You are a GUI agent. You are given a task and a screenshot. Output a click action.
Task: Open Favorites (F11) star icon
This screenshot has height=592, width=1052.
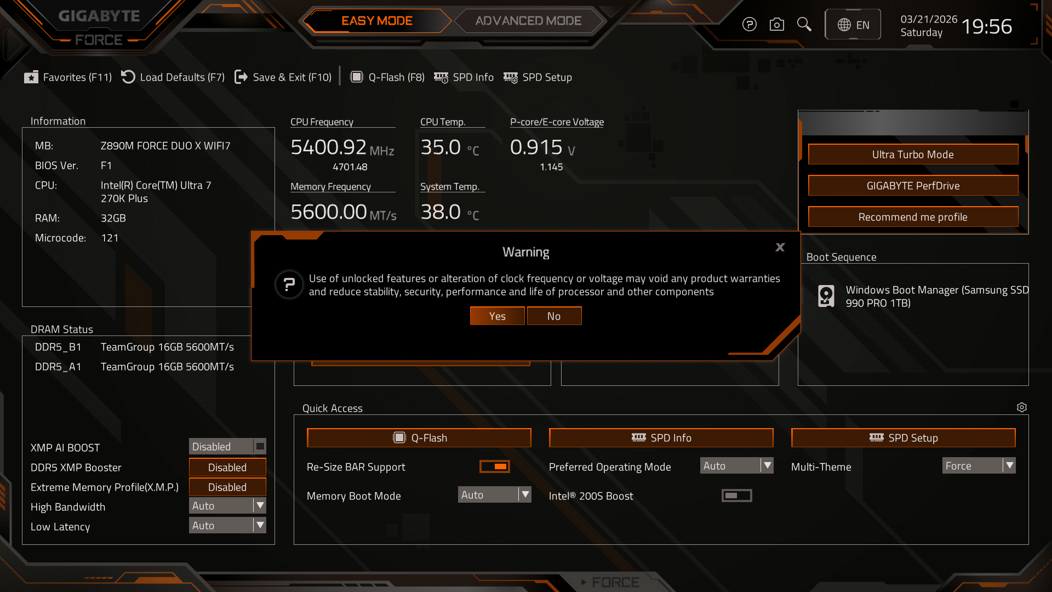pyautogui.click(x=31, y=77)
